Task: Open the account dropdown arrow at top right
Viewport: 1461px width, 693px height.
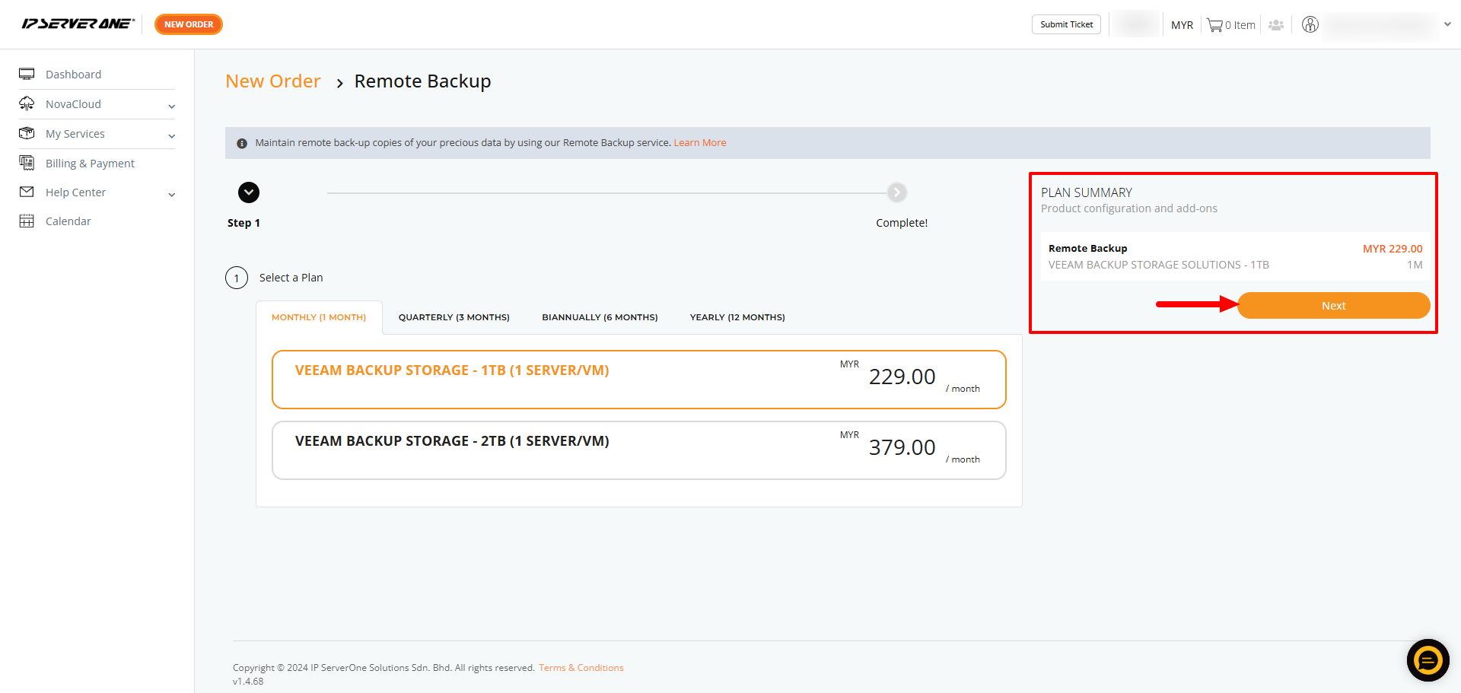Action: (x=1447, y=24)
